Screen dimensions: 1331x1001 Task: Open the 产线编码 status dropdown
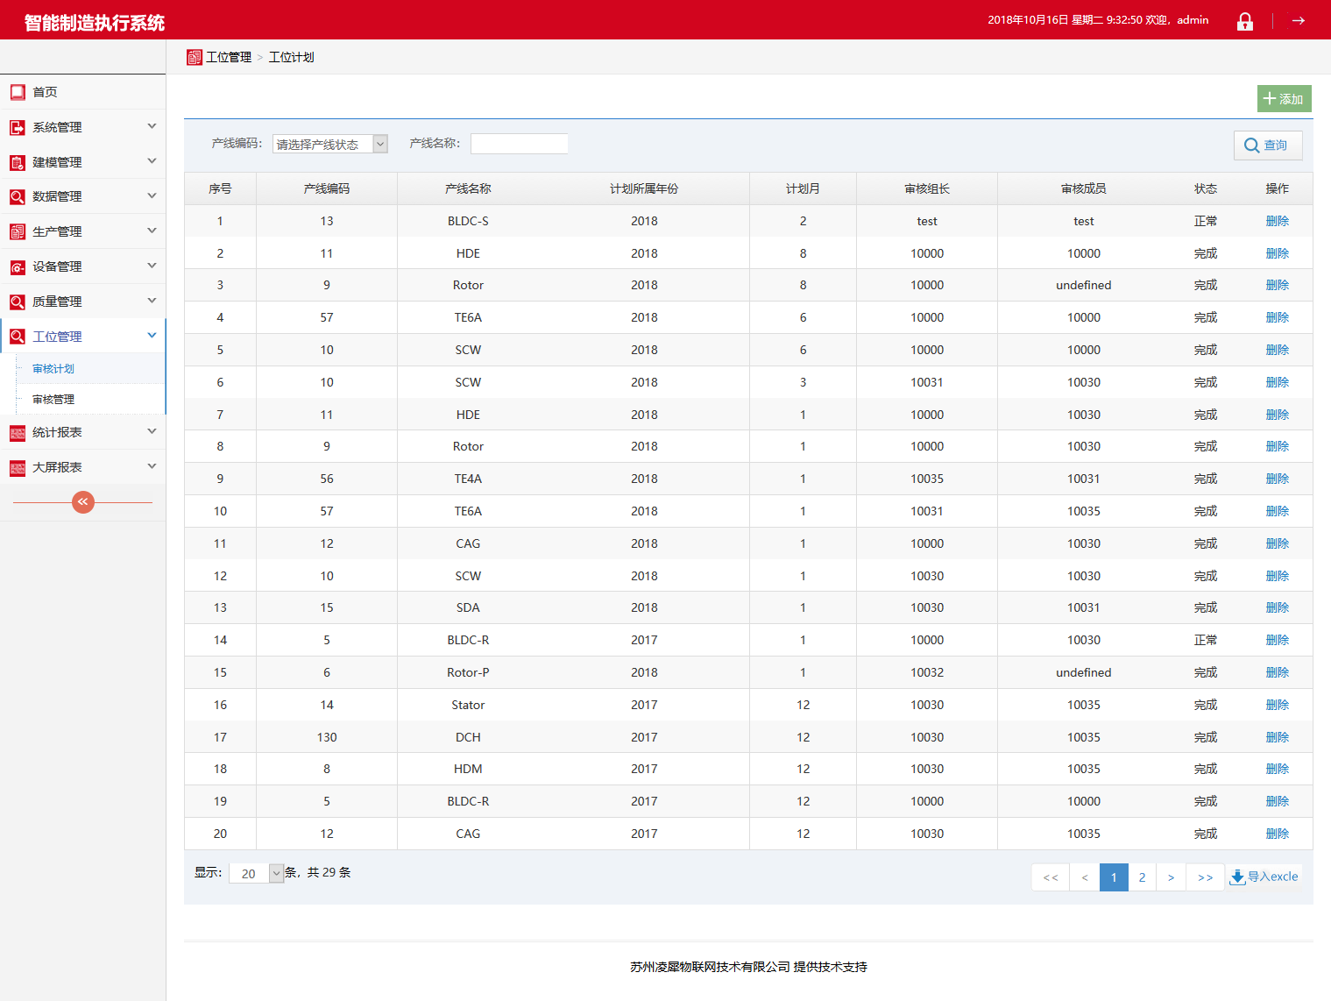[330, 144]
